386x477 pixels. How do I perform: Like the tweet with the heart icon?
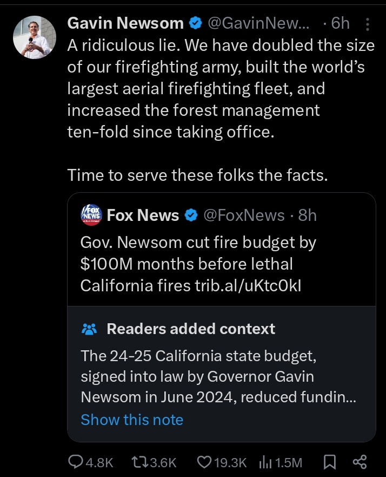click(204, 461)
